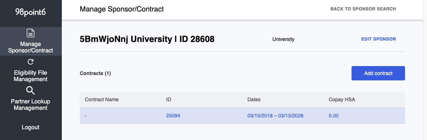The height and width of the screenshot is (140, 427).
Task: Select Partner Lookup Management in sidebar
Action: click(x=31, y=98)
